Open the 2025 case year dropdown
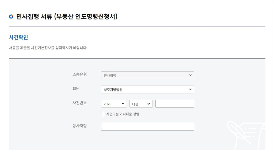 pos(114,104)
